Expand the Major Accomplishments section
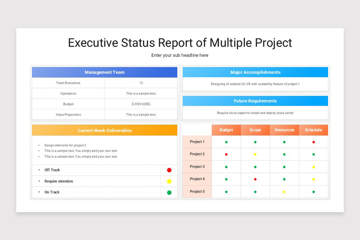The height and width of the screenshot is (240, 360). pyautogui.click(x=255, y=72)
